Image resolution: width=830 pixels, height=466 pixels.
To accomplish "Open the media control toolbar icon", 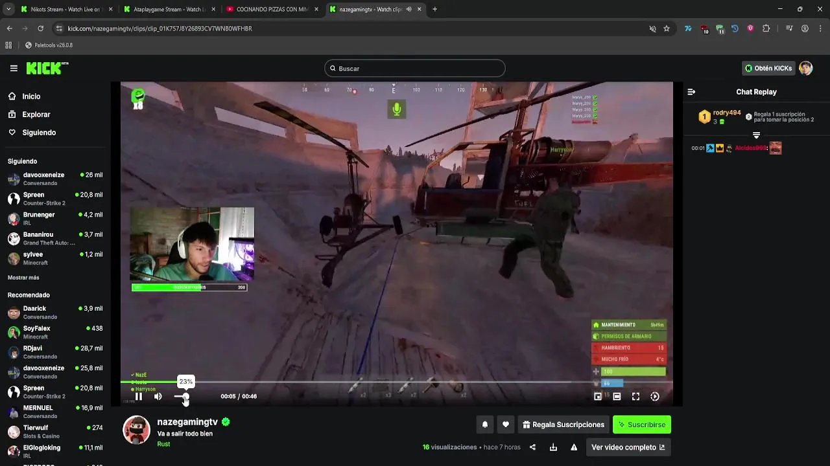I will [x=788, y=28].
